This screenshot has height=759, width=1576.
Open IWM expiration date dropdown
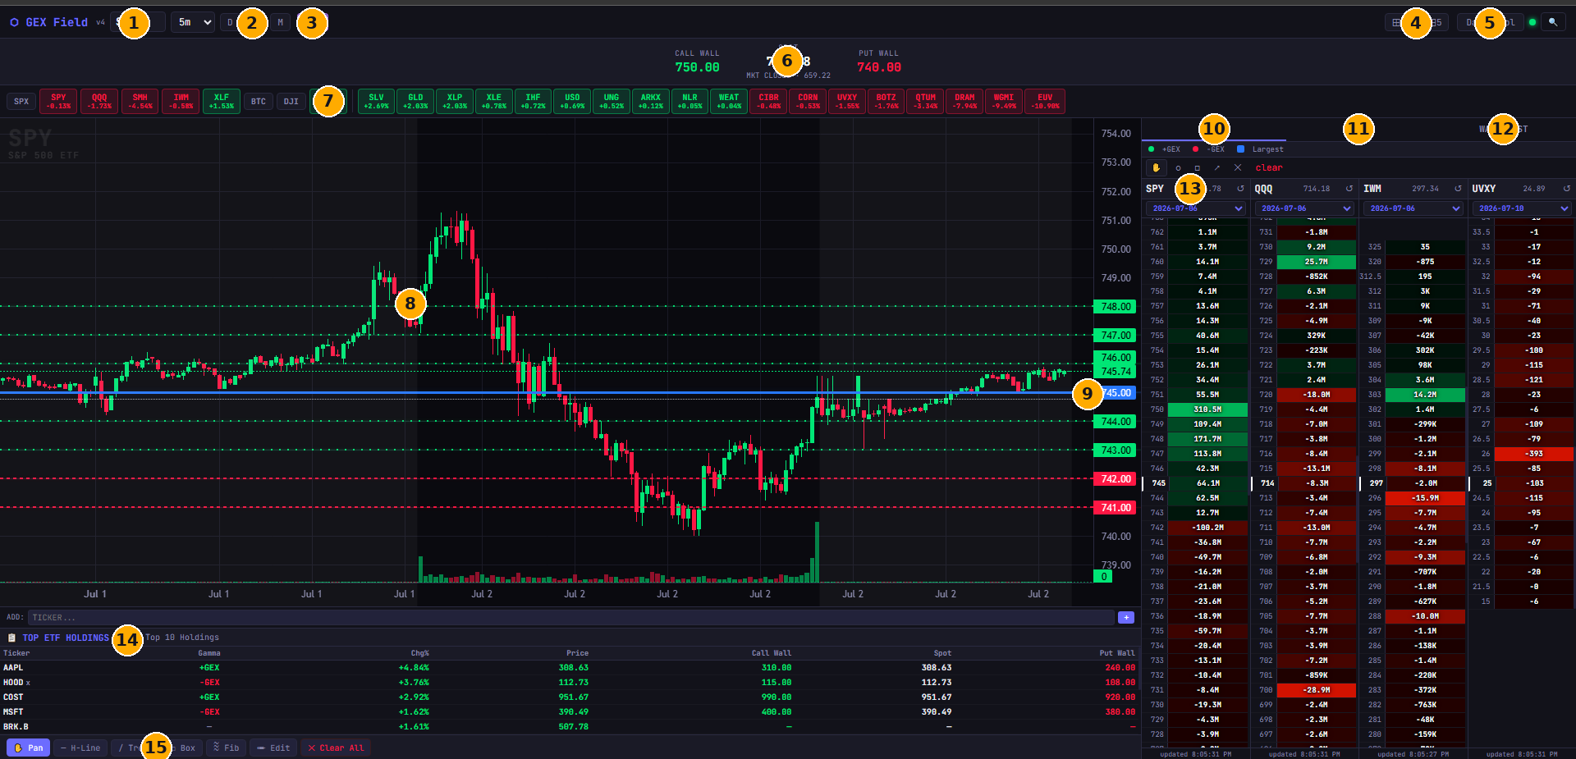1413,208
